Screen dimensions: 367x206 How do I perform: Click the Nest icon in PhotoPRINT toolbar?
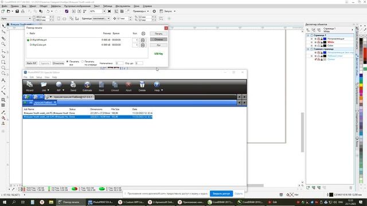[101, 86]
